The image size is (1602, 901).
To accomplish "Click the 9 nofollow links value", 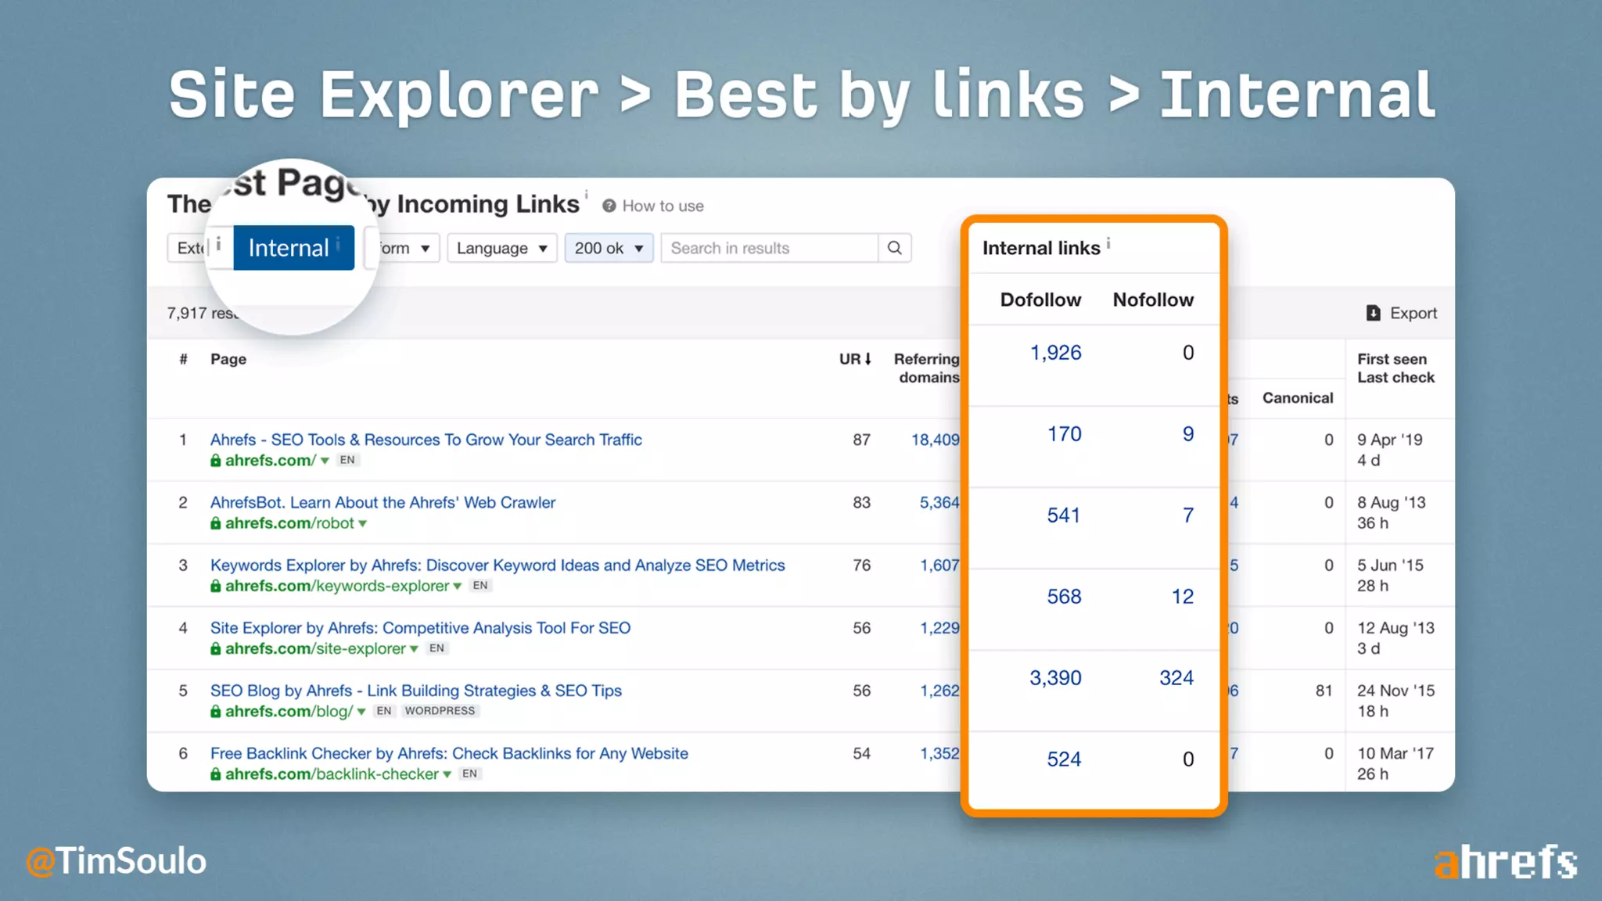I will (1188, 434).
